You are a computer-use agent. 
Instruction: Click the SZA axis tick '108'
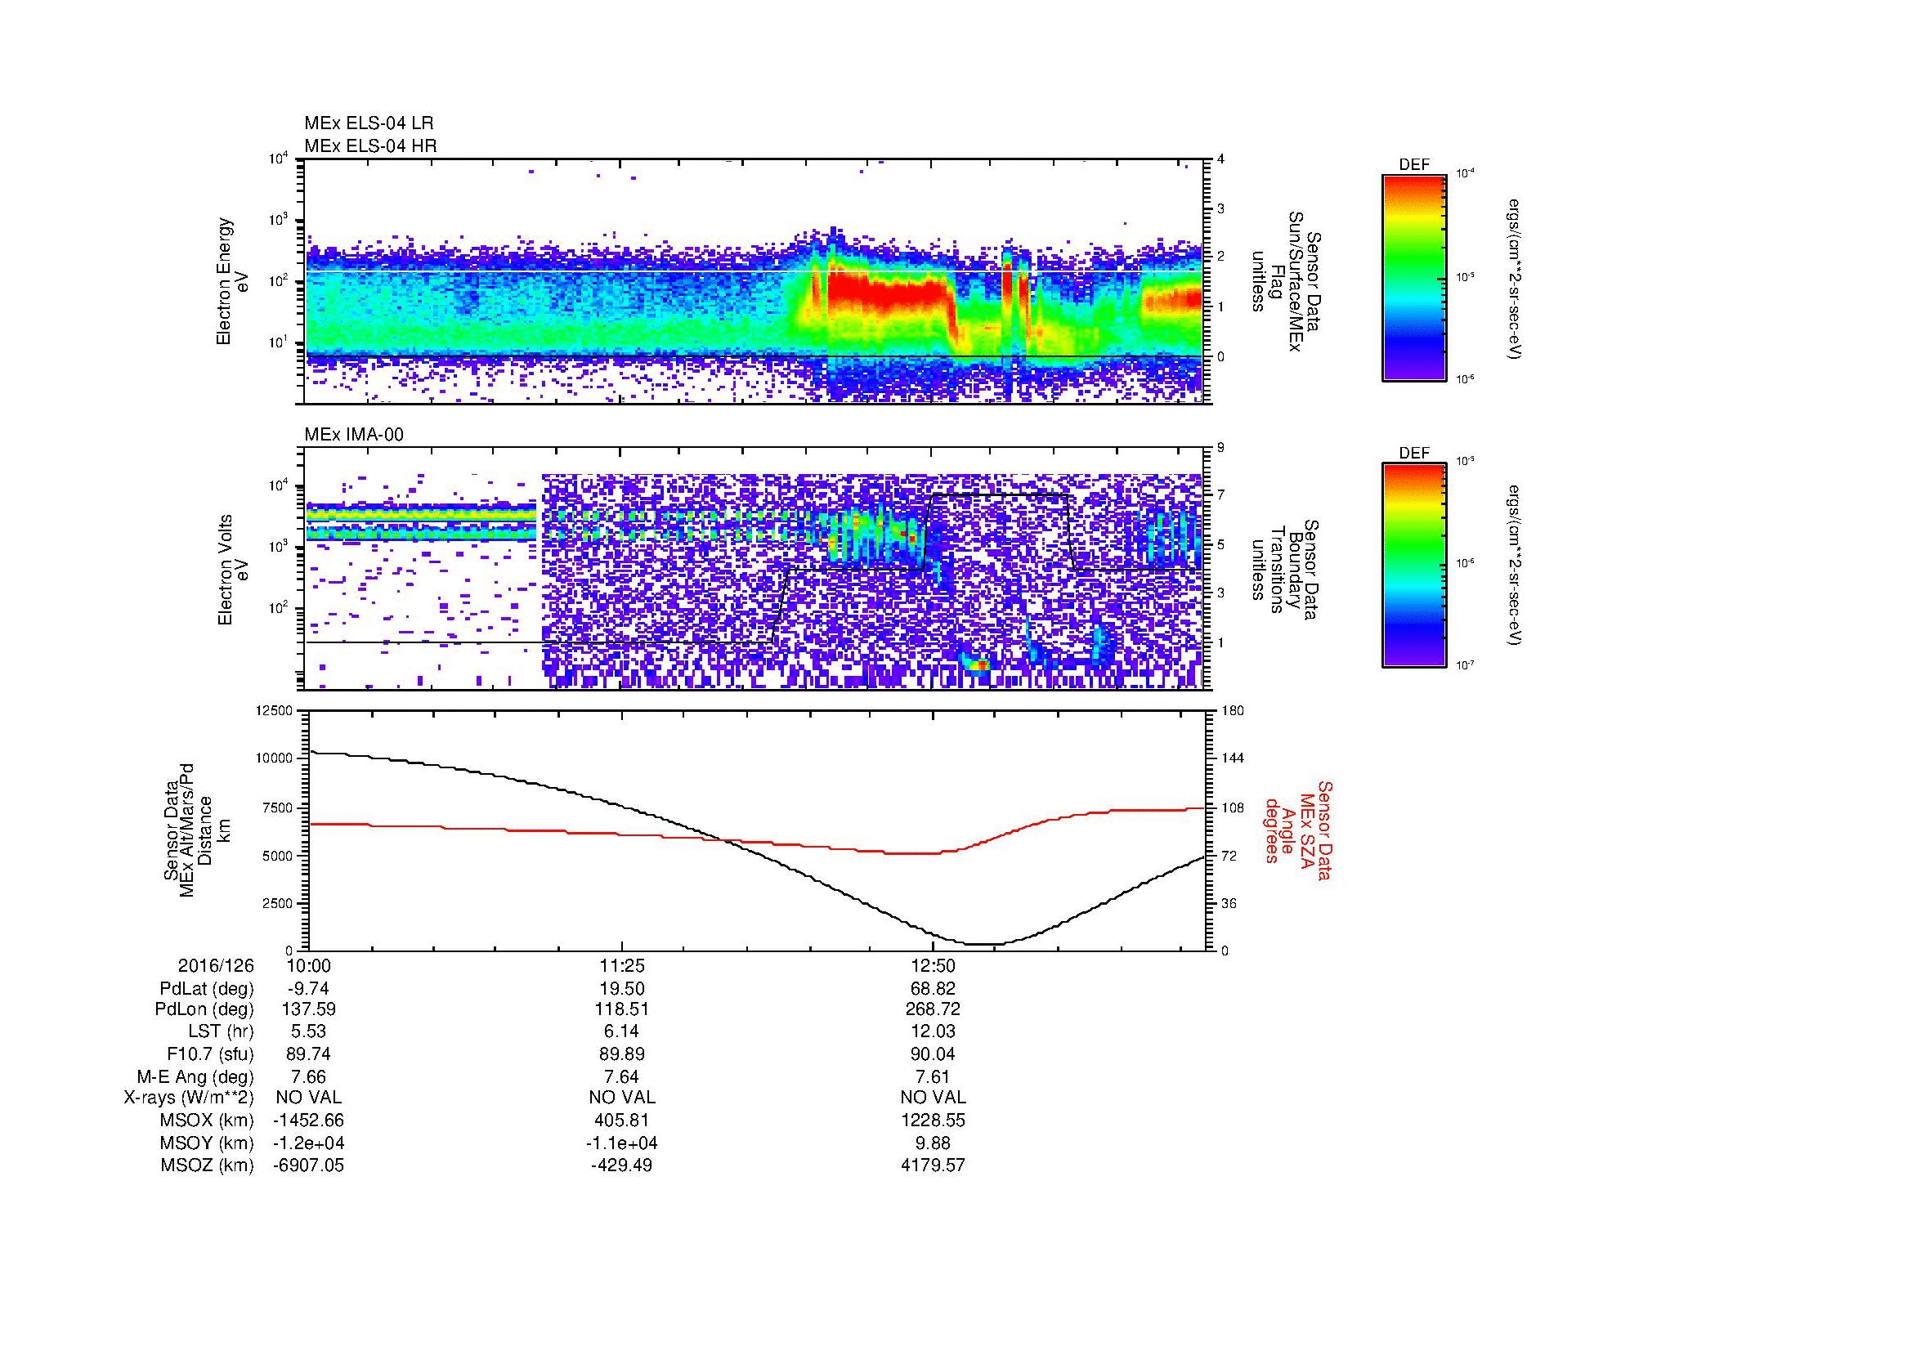click(x=1233, y=807)
